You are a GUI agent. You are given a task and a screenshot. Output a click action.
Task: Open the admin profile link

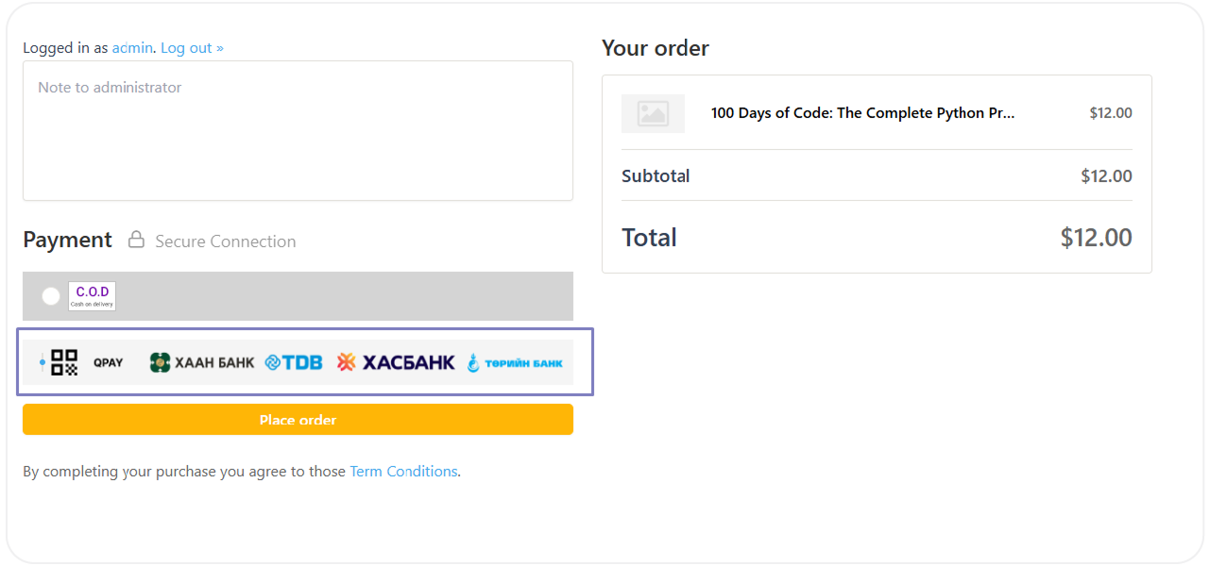tap(132, 48)
